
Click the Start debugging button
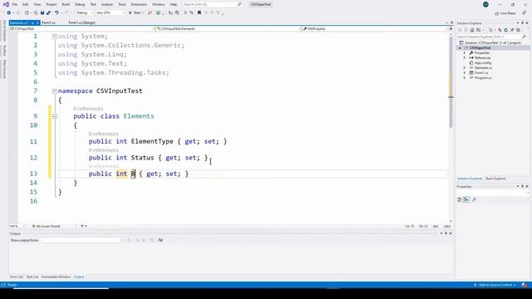click(x=135, y=13)
